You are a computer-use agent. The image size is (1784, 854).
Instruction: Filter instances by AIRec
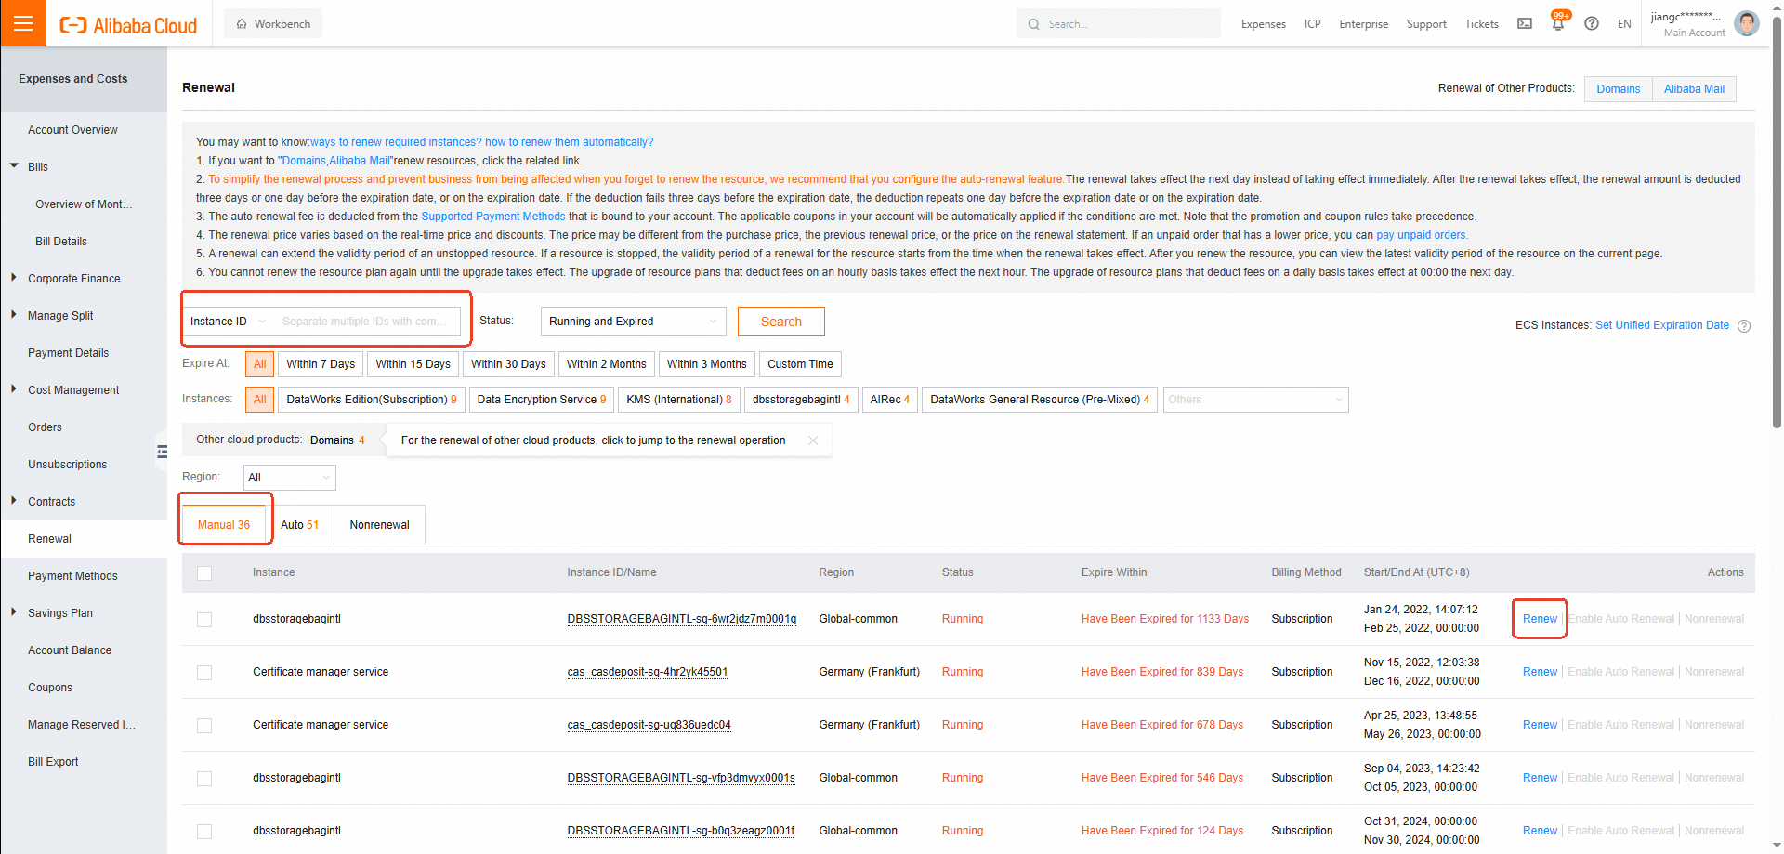(890, 400)
